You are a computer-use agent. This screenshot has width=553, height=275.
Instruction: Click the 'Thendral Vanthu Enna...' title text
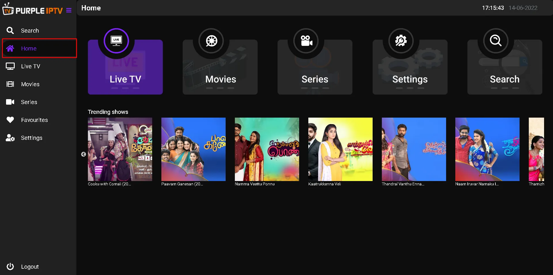[x=403, y=184]
